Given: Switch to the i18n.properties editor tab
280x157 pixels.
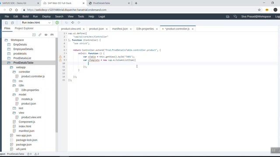Looking at the screenshot, I should tap(145, 29).
